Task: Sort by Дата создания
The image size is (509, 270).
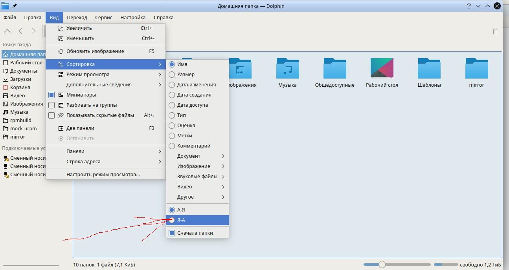Action: pos(197,95)
